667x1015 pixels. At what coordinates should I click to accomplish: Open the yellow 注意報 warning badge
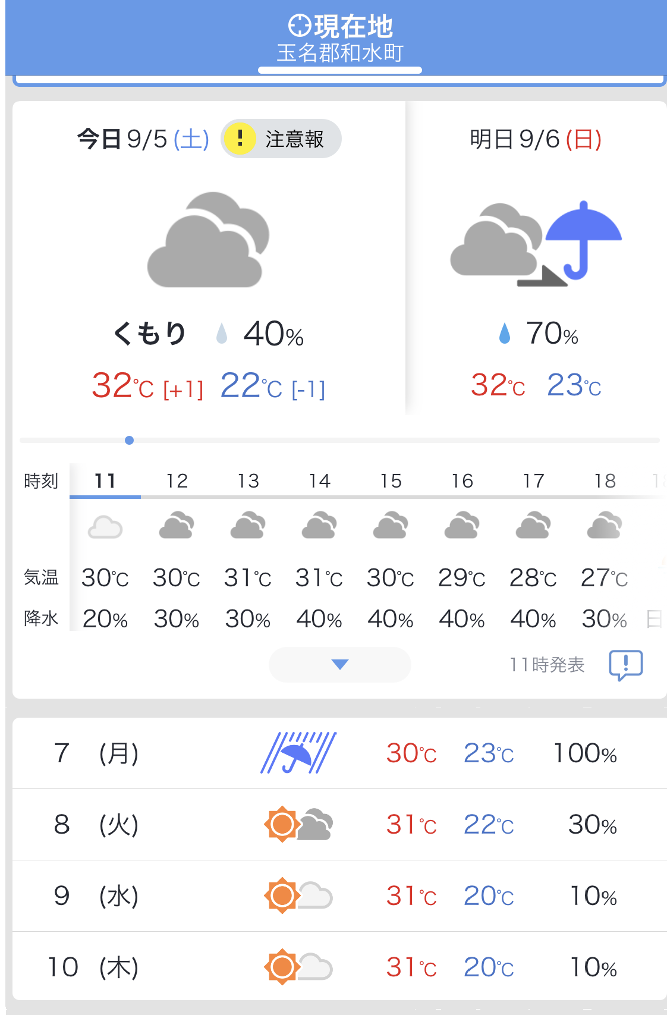pos(281,139)
